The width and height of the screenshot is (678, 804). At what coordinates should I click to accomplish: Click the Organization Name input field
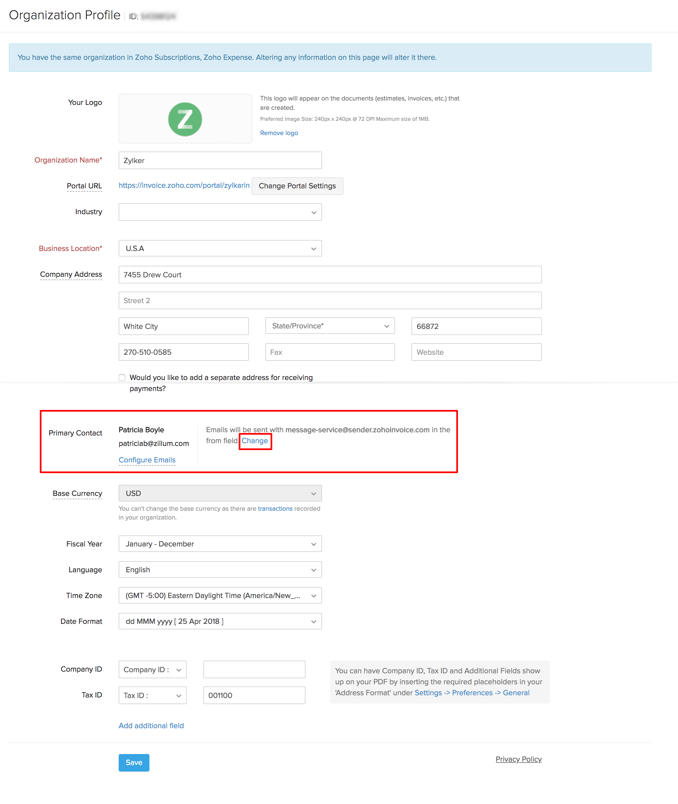click(220, 161)
